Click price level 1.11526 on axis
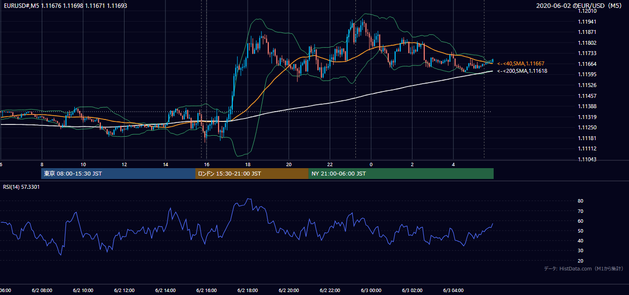 (x=588, y=85)
